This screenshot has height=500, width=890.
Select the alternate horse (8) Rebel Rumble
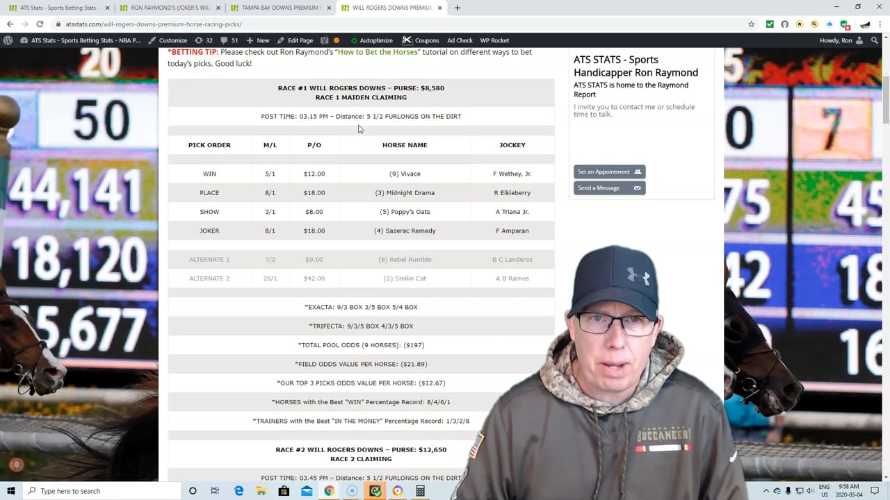[x=405, y=260]
